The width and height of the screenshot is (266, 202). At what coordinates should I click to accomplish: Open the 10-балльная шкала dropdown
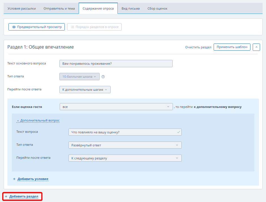79,77
